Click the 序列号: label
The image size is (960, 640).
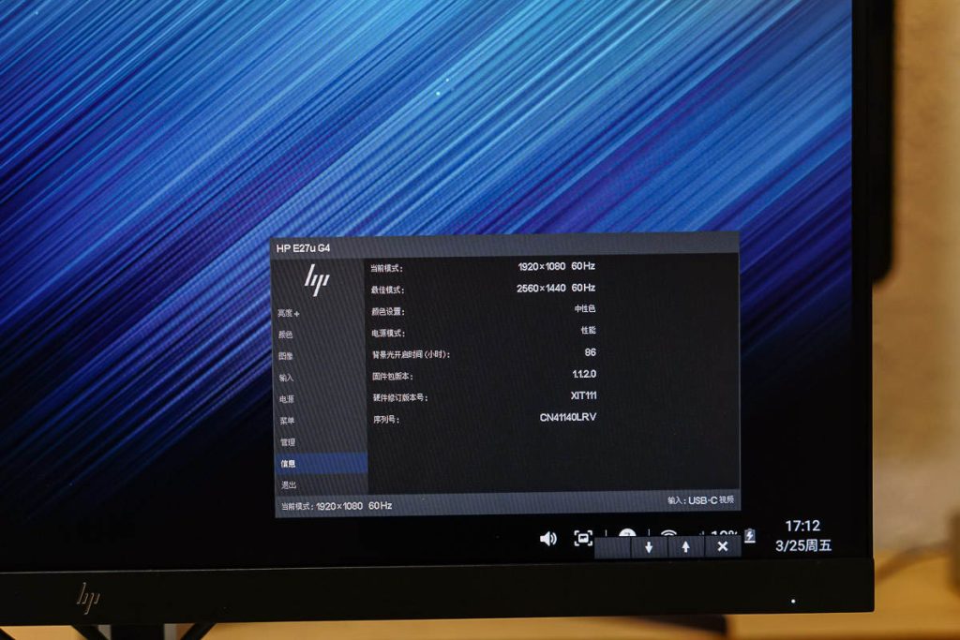pyautogui.click(x=386, y=420)
